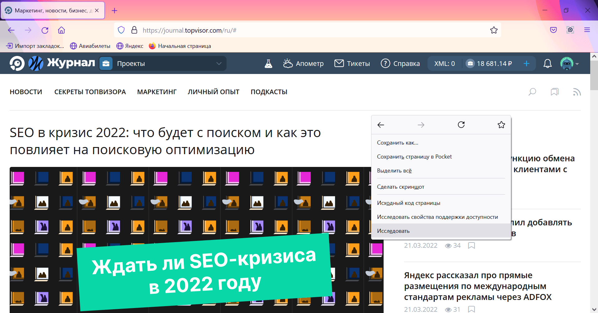Click the XML: 0 counter
This screenshot has width=598, height=313.
[444, 63]
